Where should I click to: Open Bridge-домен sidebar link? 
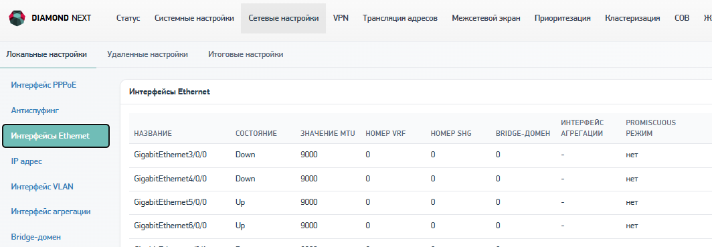[36, 237]
